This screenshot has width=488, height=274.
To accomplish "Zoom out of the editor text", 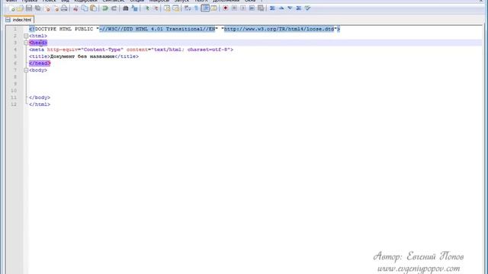I will [156, 8].
